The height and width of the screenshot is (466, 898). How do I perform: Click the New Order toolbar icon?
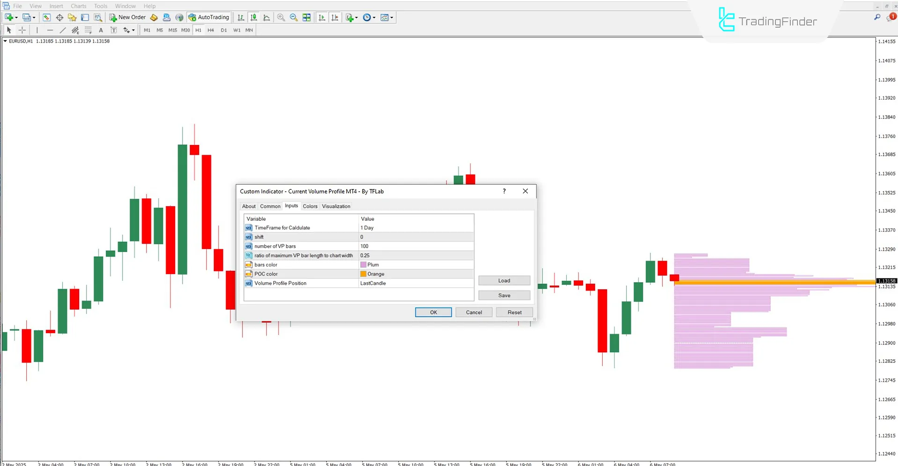[x=127, y=17]
